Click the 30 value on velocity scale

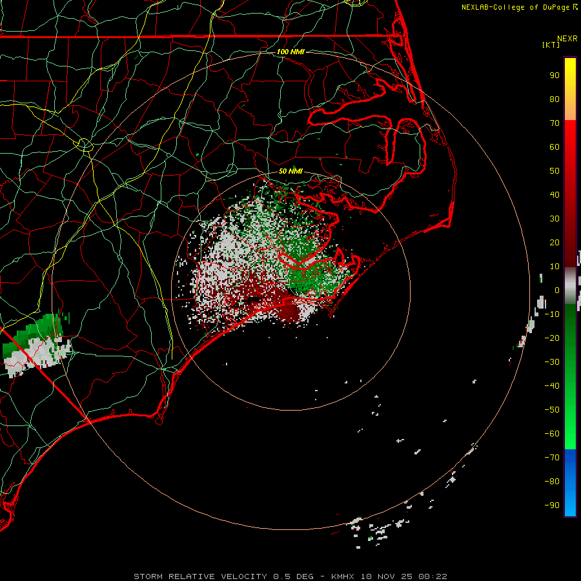coord(555,219)
